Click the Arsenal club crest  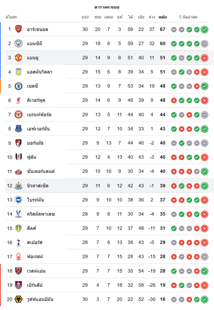click(19, 29)
